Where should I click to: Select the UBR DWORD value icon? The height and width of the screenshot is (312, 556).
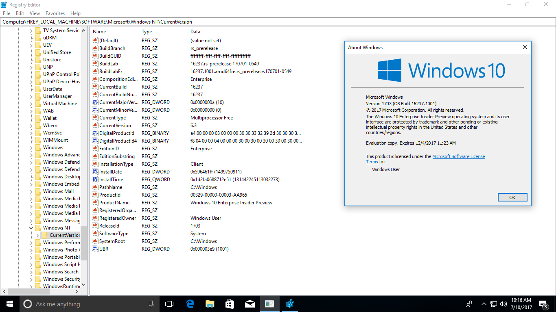[95, 249]
